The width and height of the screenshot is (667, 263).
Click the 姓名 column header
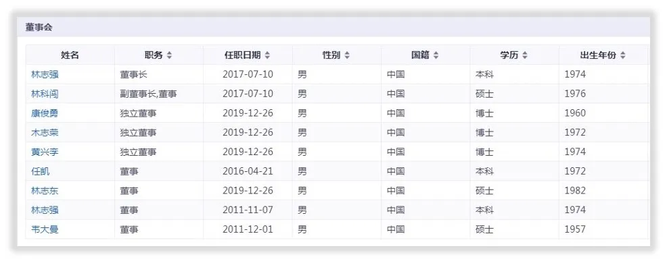point(70,55)
